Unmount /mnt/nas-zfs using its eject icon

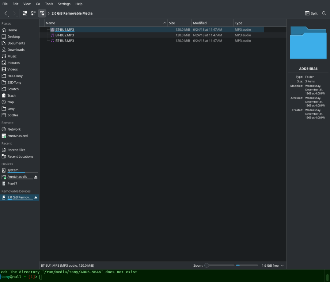pos(36,177)
